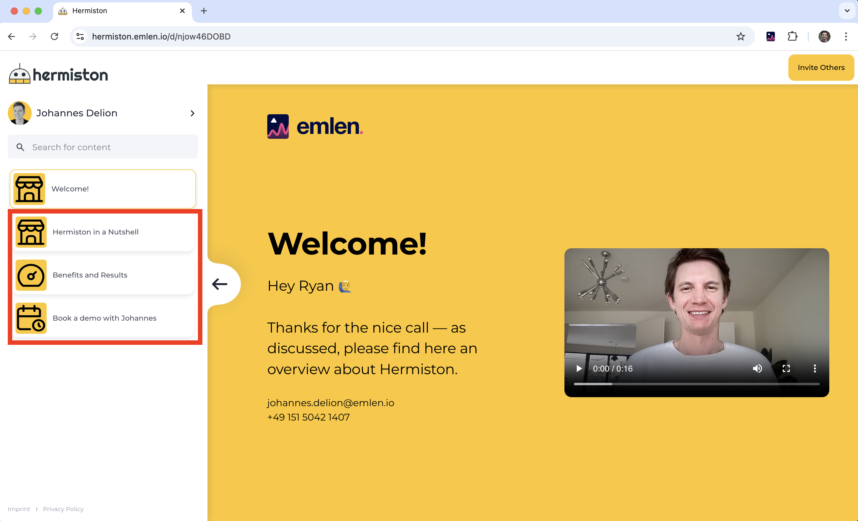The width and height of the screenshot is (858, 521).
Task: Collapse sidebar using the left arrow button
Action: (220, 284)
